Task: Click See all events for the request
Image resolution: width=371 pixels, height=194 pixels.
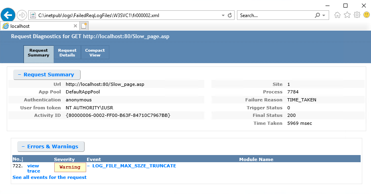Action: 49,177
